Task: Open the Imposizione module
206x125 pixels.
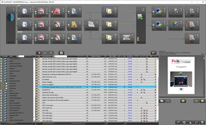Action: (x=91, y=25)
